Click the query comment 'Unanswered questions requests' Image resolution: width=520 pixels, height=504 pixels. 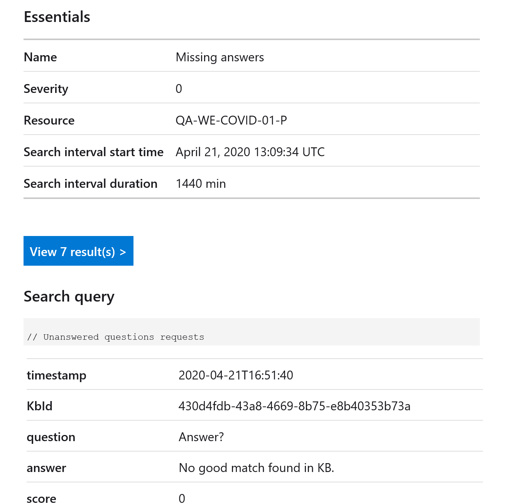[x=123, y=337]
